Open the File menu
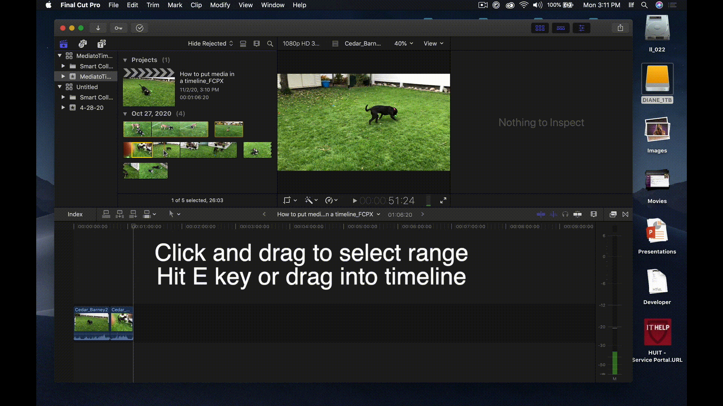The width and height of the screenshot is (723, 406). click(x=113, y=5)
